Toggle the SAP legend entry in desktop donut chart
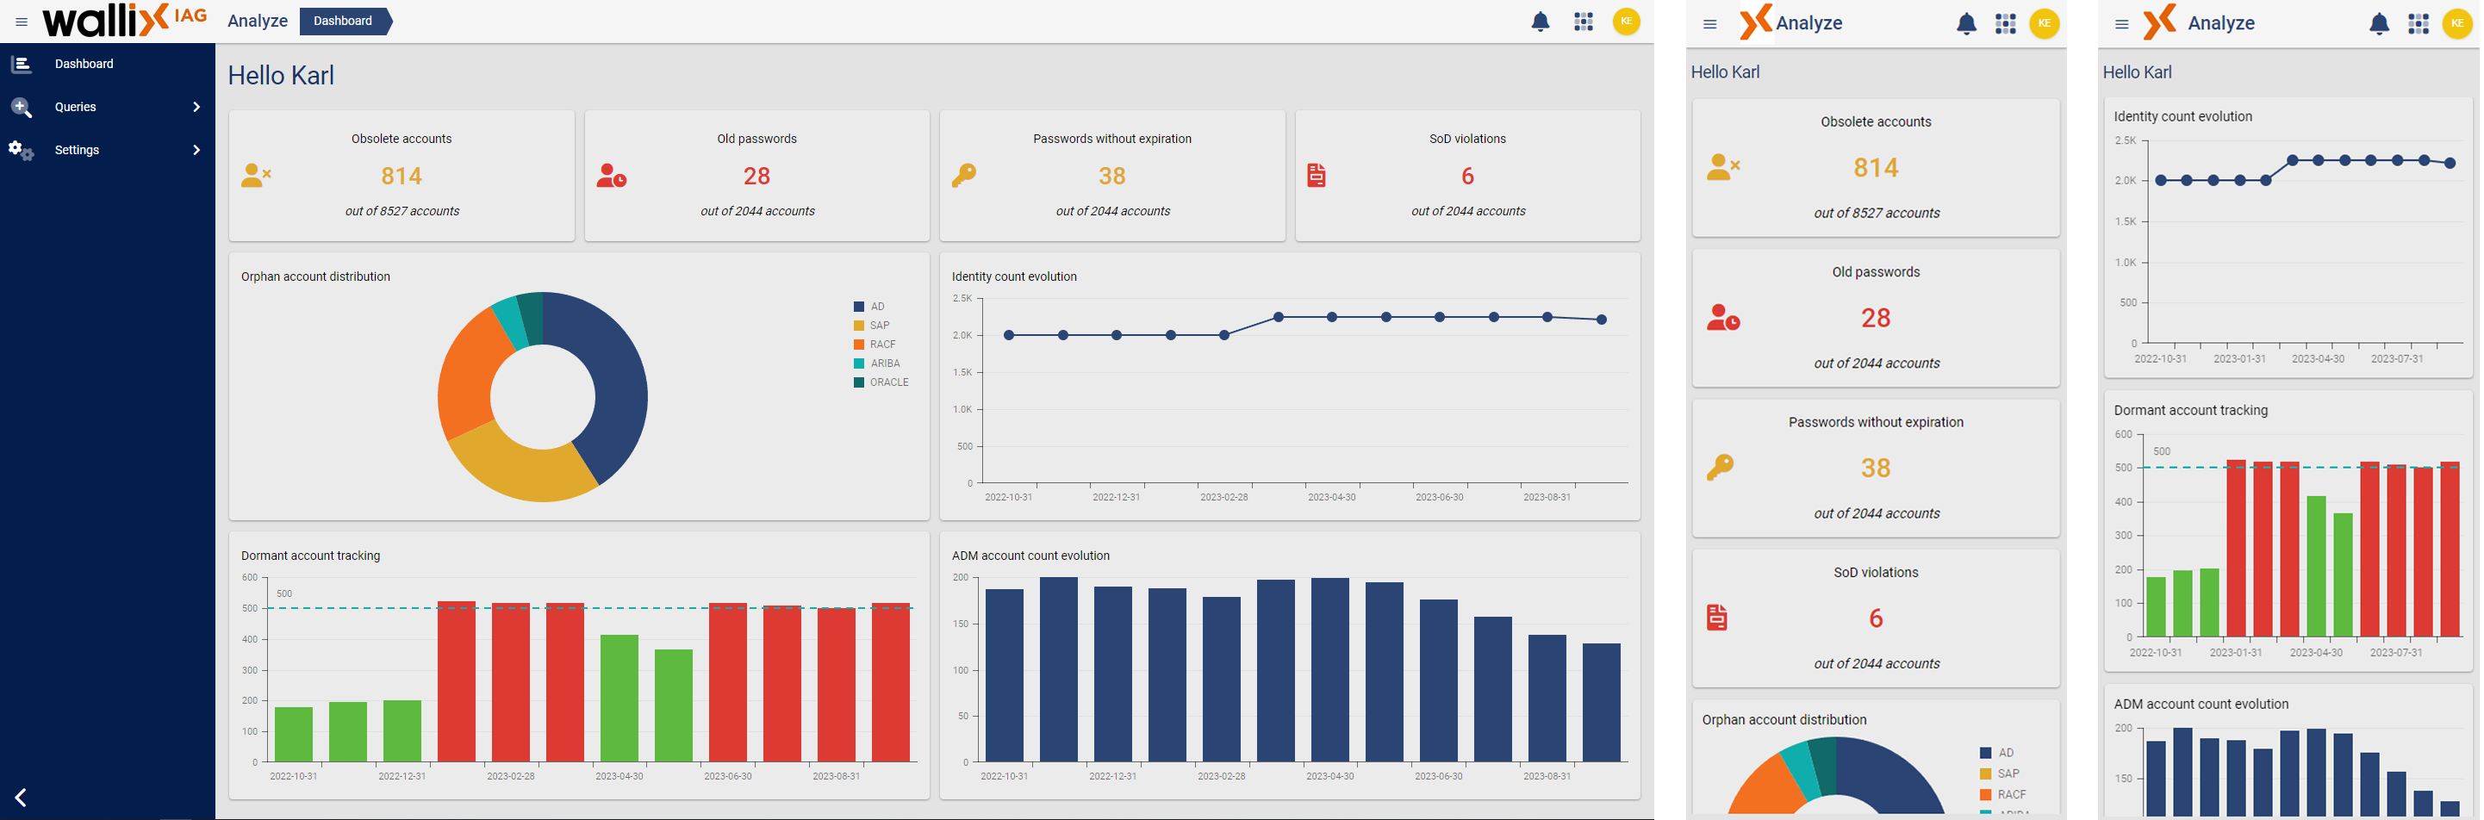 (x=872, y=326)
